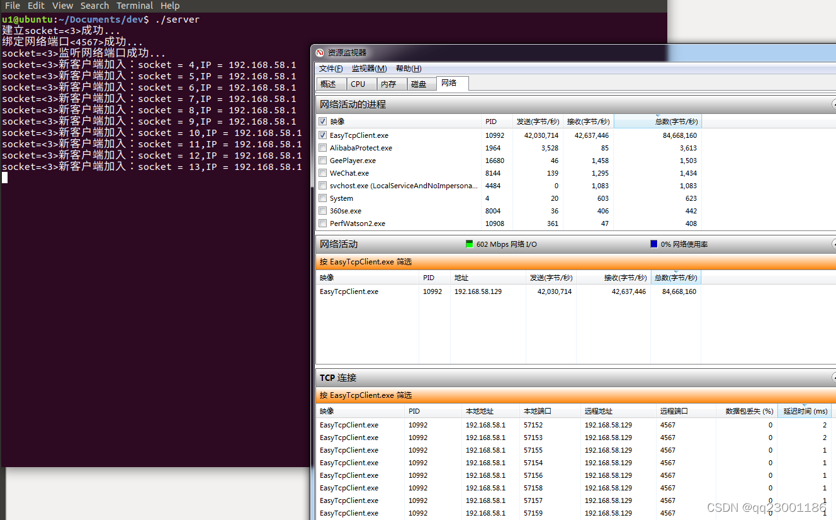The image size is (836, 520).
Task: Open the View menu in terminal window
Action: pyautogui.click(x=62, y=6)
